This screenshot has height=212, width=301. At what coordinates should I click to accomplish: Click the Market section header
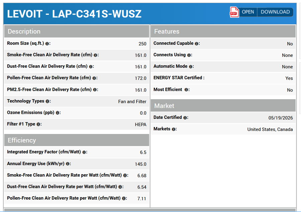tap(223, 105)
